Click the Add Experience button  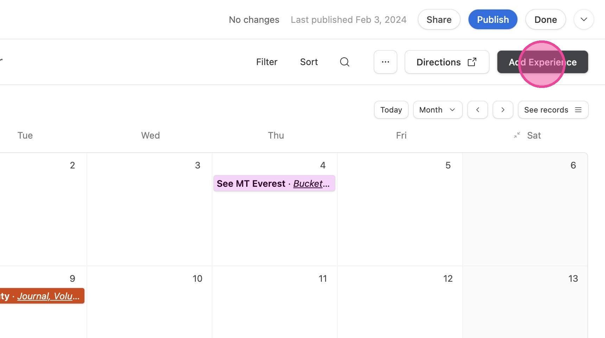(x=542, y=62)
